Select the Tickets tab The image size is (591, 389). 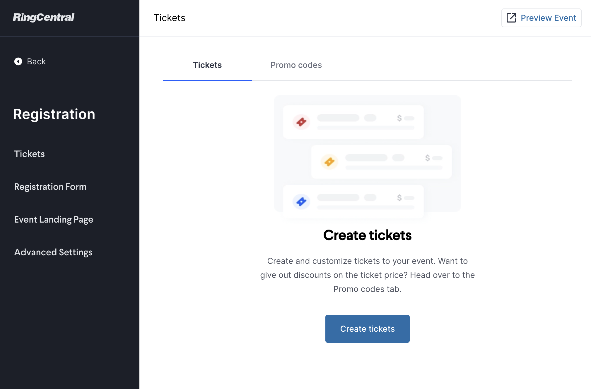(x=207, y=65)
